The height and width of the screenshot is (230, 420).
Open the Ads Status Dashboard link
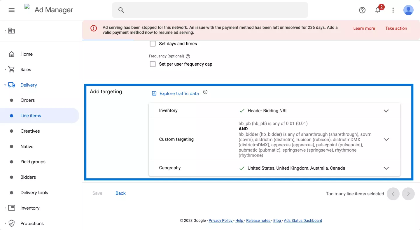click(x=303, y=221)
